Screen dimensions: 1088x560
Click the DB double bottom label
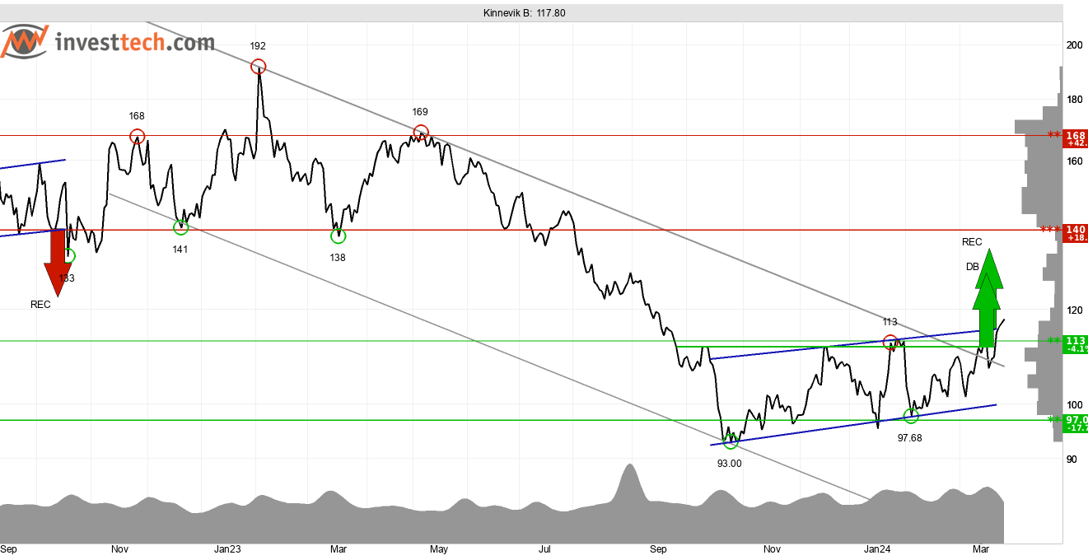pyautogui.click(x=973, y=267)
